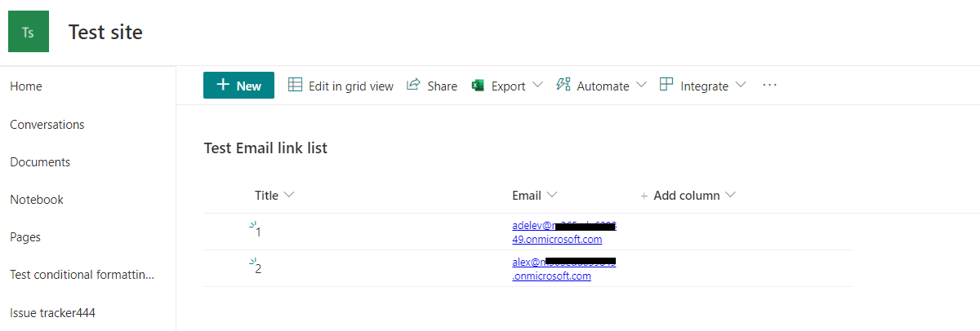980x331 pixels.
Task: Open Issue tracker444 in left navigation
Action: tap(53, 312)
